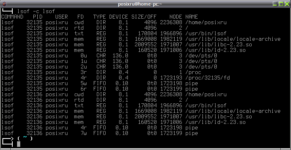Click the block cursor at the prompt

click(x=19, y=144)
